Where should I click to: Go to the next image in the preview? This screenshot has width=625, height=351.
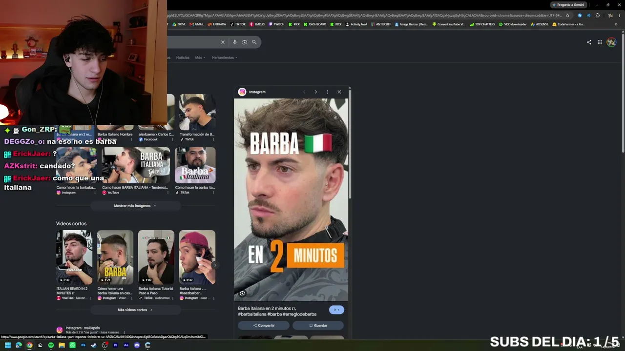click(316, 92)
